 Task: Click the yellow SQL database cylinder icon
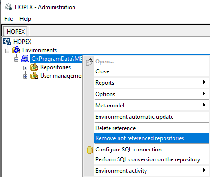[x=90, y=150]
